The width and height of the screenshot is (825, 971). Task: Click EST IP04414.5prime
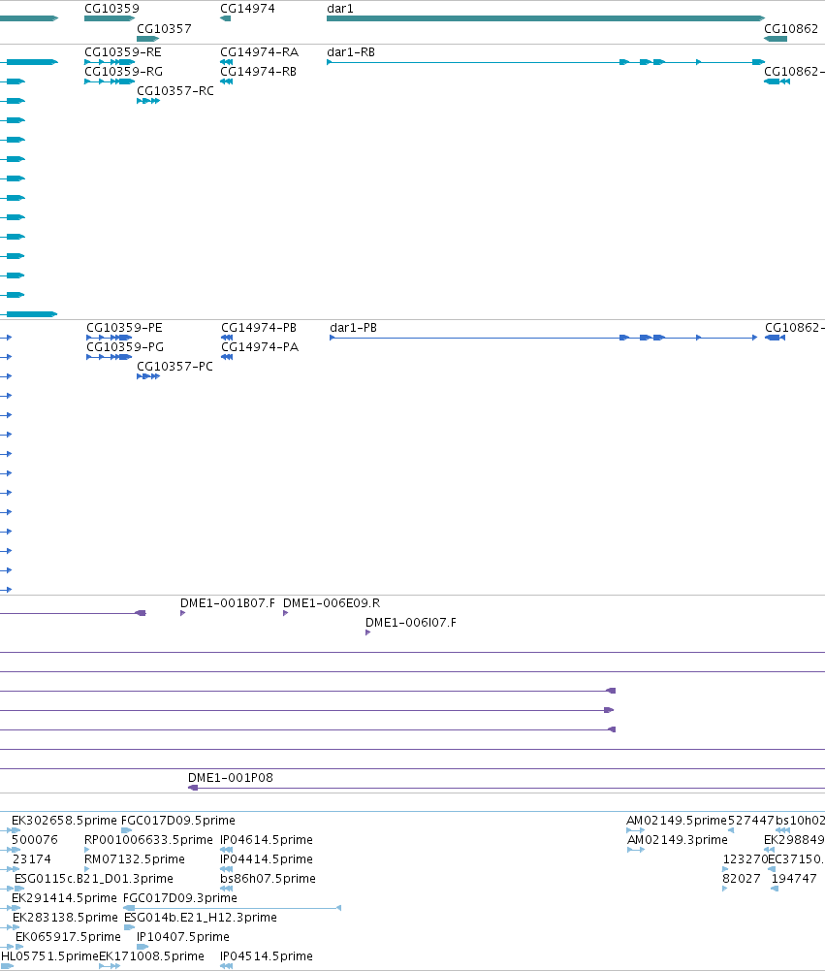[267, 859]
